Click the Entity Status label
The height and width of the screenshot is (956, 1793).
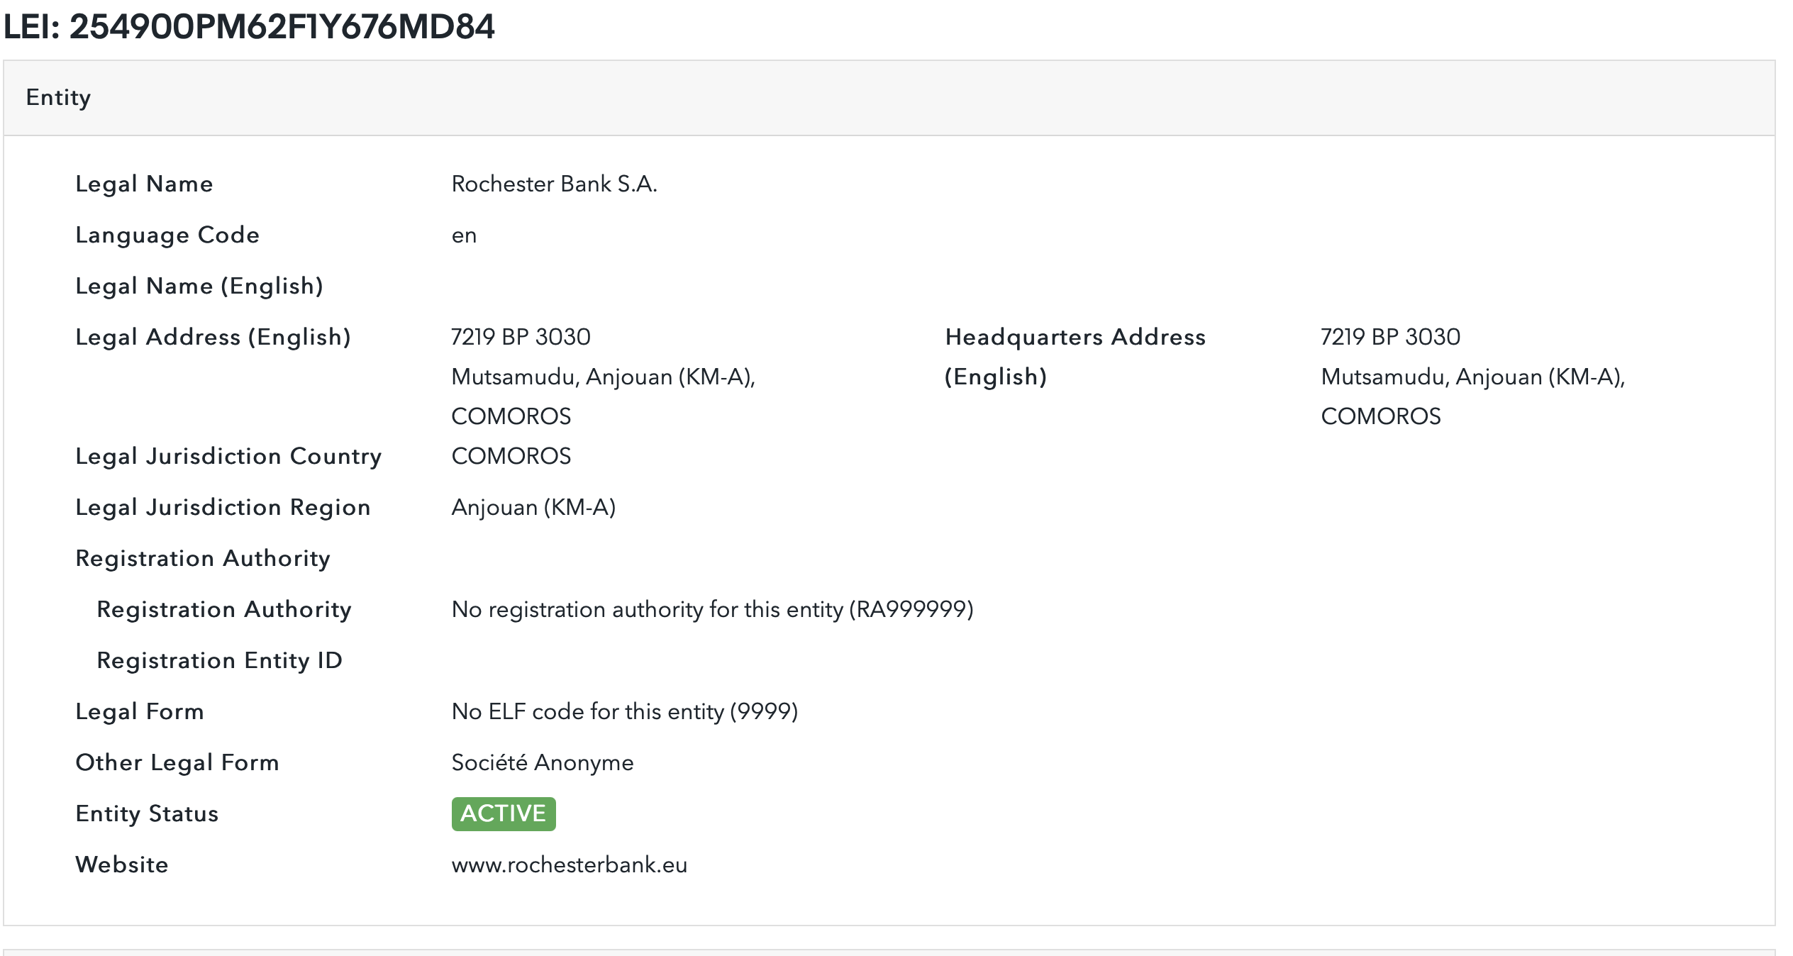147,813
